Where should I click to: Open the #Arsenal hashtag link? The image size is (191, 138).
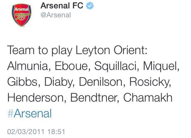(29, 114)
